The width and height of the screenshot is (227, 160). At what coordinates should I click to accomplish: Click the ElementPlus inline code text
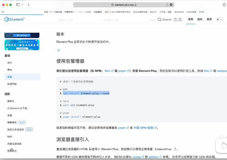163,149
